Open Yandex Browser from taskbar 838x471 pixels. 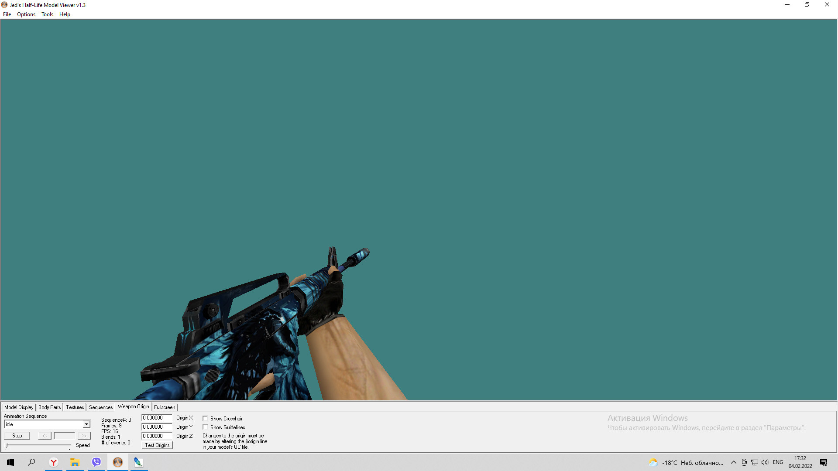pyautogui.click(x=54, y=462)
